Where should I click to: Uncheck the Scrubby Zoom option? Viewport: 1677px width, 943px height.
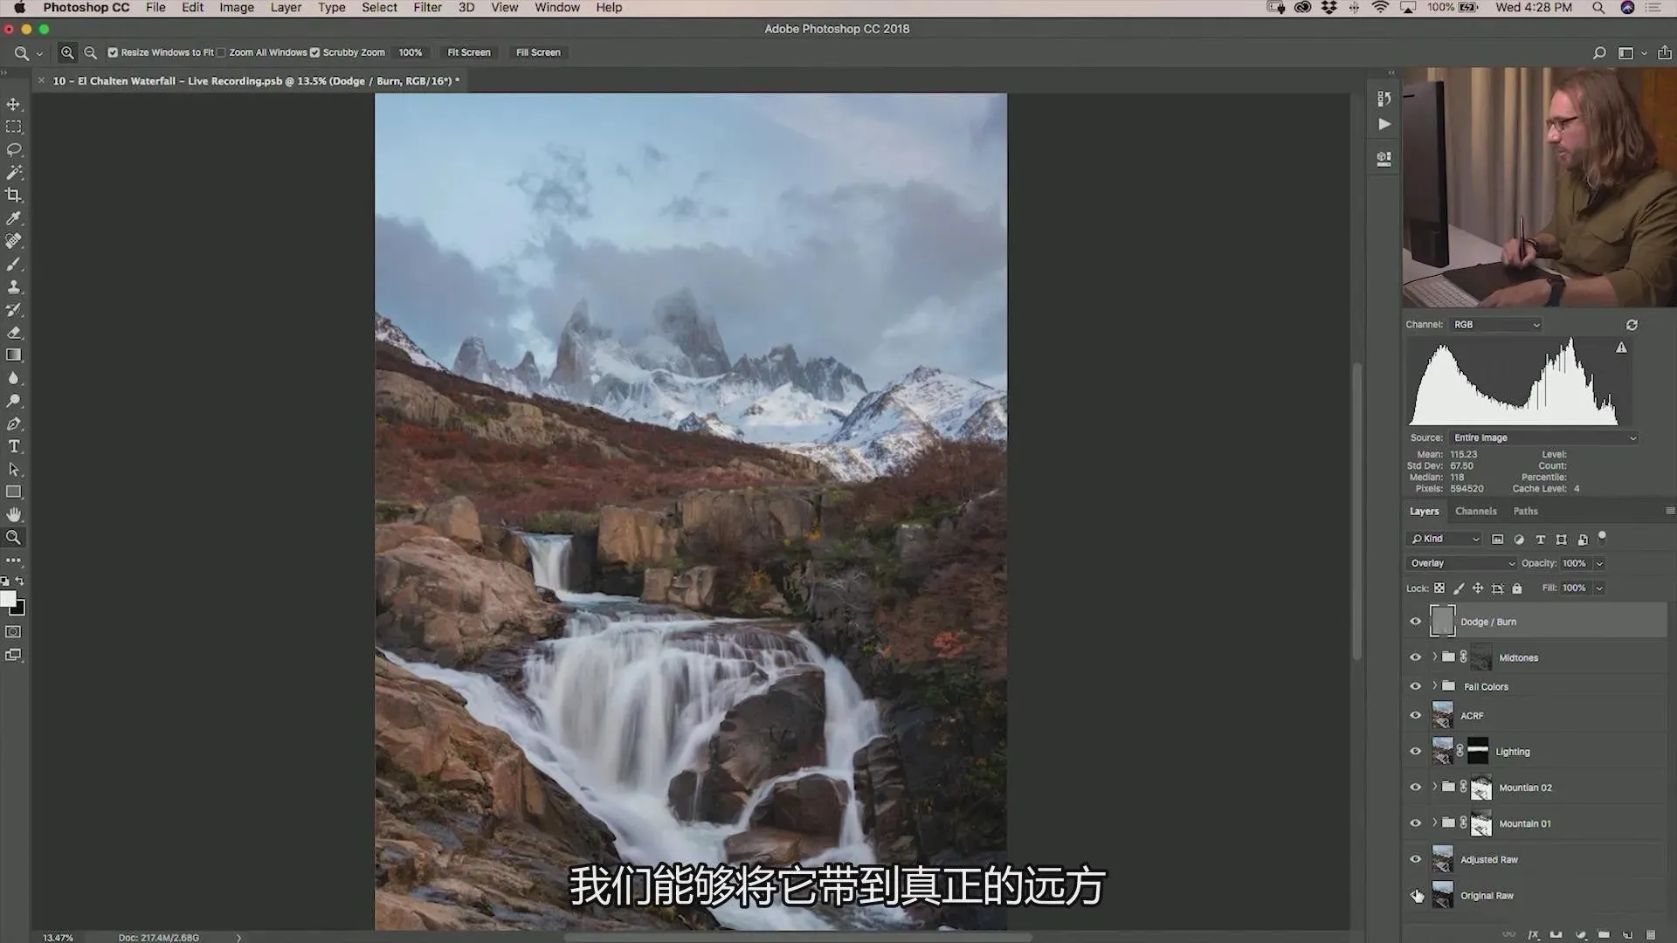pos(314,52)
